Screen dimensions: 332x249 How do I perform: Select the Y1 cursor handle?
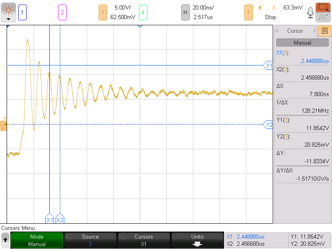(x=268, y=65)
